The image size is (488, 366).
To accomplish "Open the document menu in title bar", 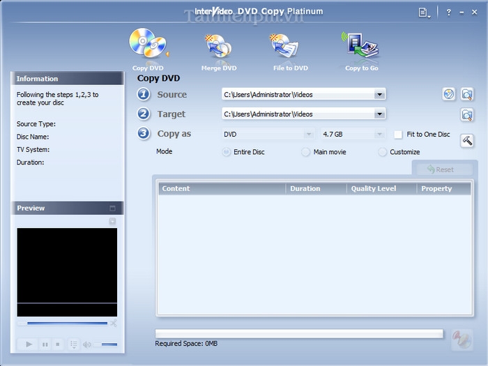I will pyautogui.click(x=424, y=12).
